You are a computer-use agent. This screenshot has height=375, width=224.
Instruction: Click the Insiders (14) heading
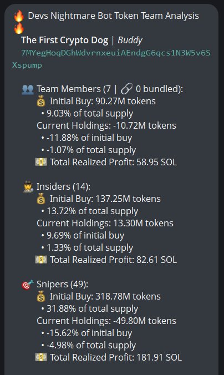pos(64,187)
